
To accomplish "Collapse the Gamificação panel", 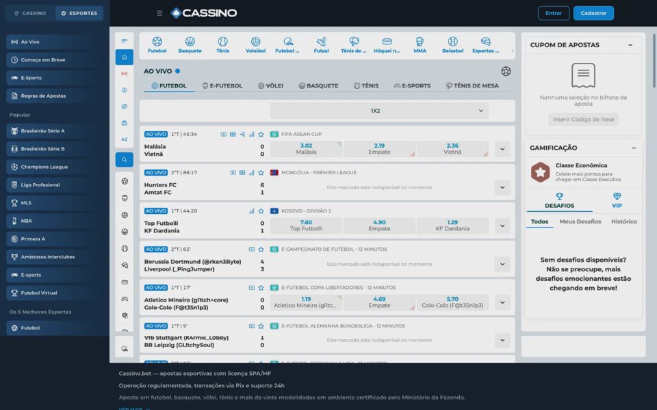I will 634,148.
